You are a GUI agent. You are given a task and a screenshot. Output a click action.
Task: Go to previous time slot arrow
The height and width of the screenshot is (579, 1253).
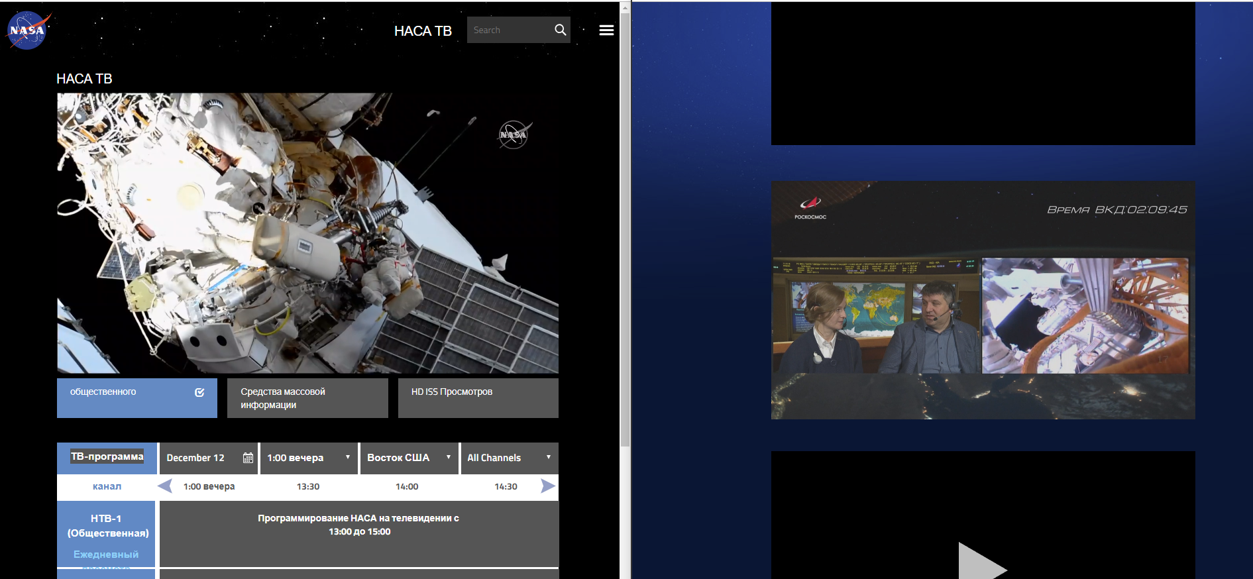(x=165, y=486)
